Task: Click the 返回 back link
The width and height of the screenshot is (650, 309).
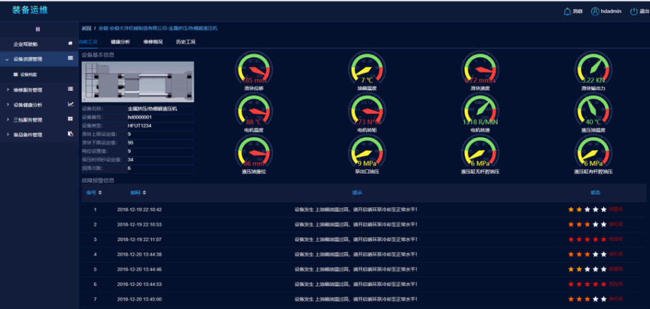Action: tap(86, 29)
